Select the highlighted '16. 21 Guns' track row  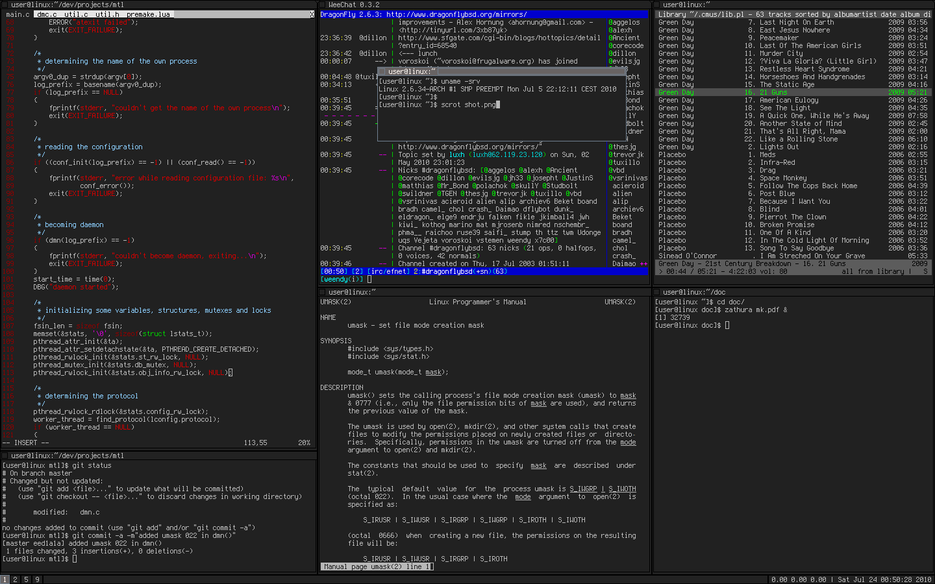click(793, 92)
